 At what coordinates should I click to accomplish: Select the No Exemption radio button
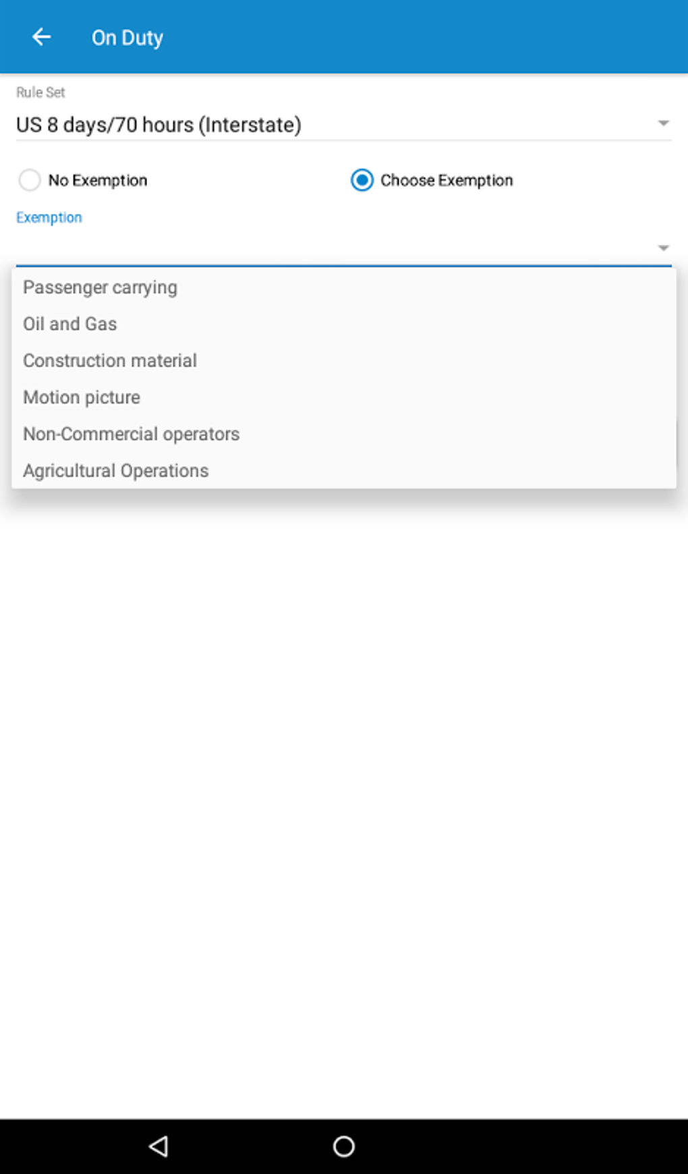point(30,180)
